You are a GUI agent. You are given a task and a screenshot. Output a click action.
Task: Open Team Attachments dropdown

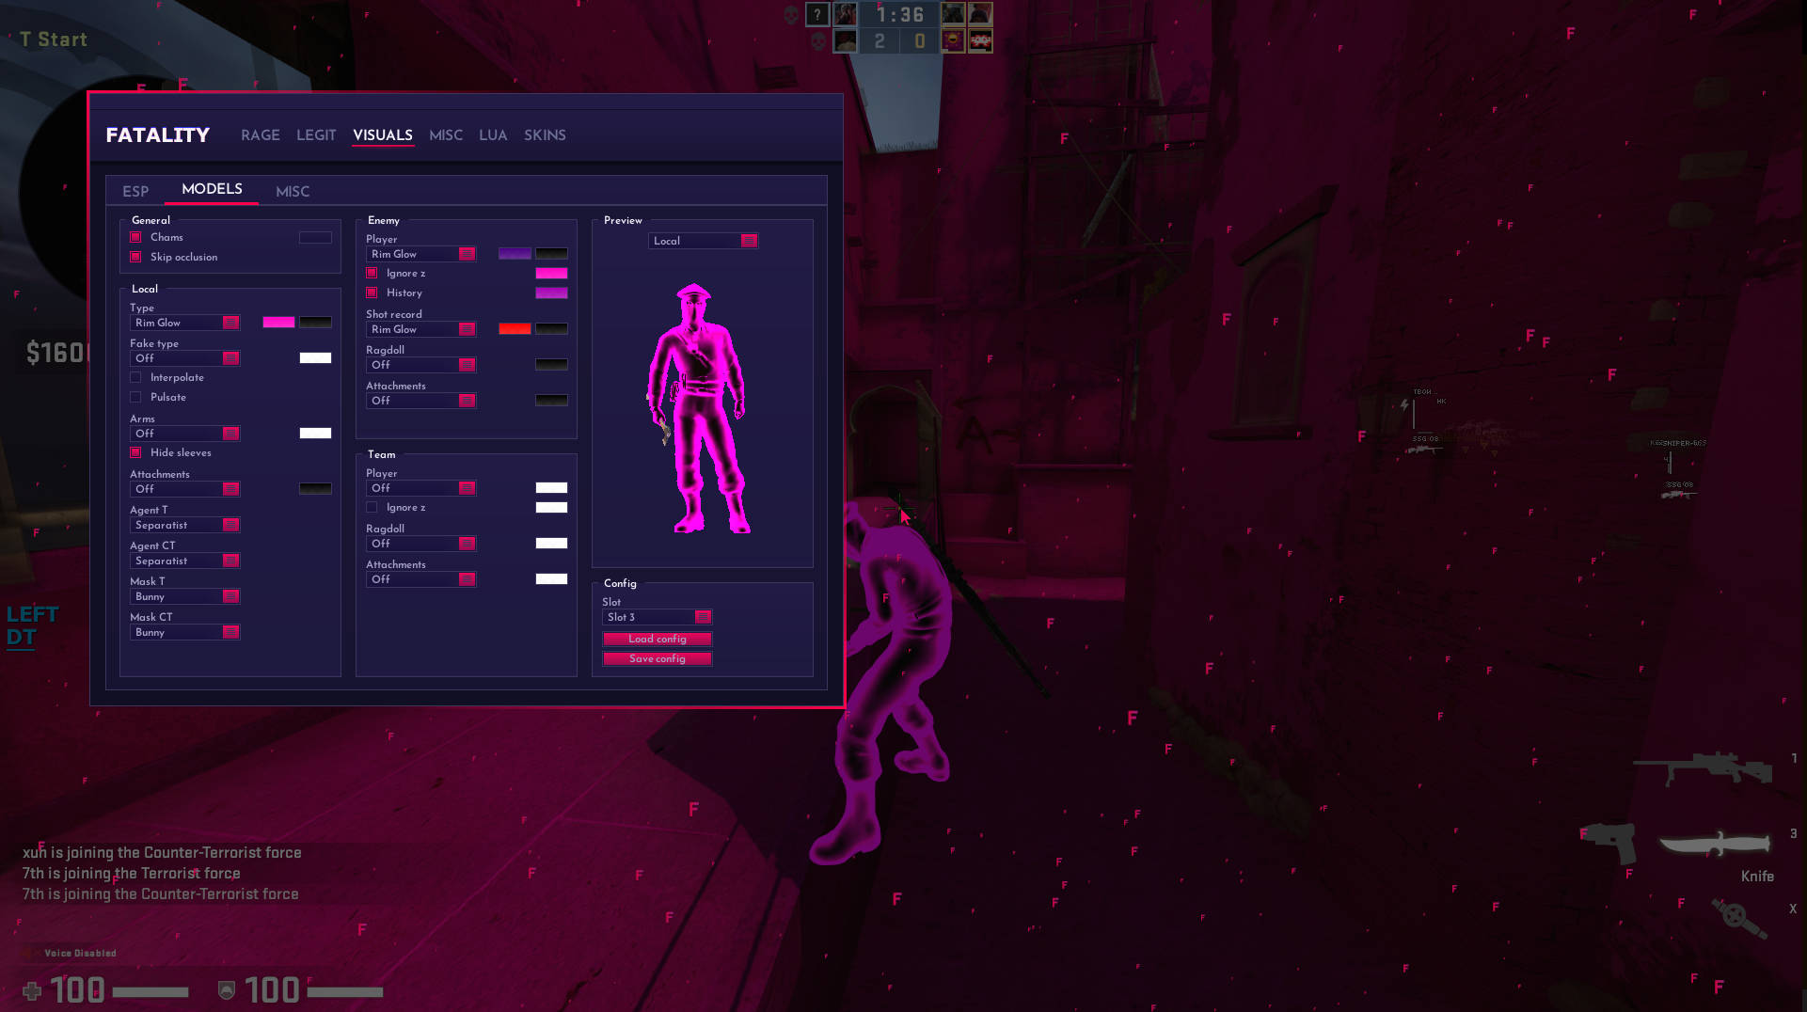point(421,579)
